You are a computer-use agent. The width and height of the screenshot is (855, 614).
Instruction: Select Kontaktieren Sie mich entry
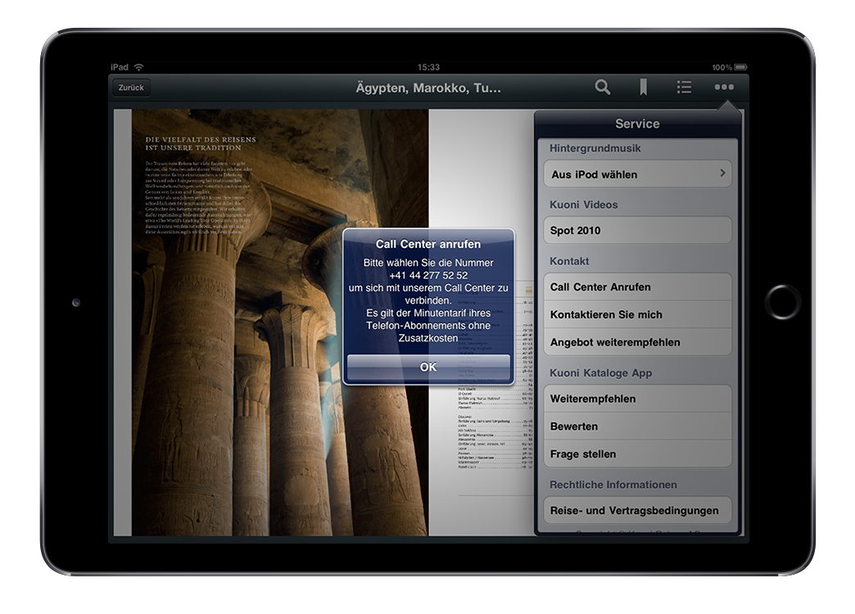pyautogui.click(x=637, y=314)
